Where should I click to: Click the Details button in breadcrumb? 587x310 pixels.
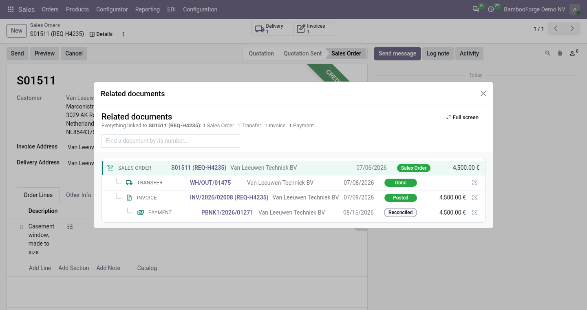pyautogui.click(x=101, y=34)
